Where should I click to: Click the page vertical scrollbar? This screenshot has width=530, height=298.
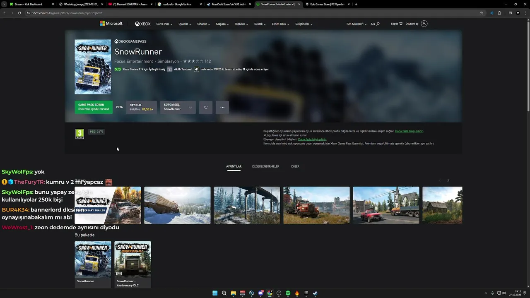528,66
